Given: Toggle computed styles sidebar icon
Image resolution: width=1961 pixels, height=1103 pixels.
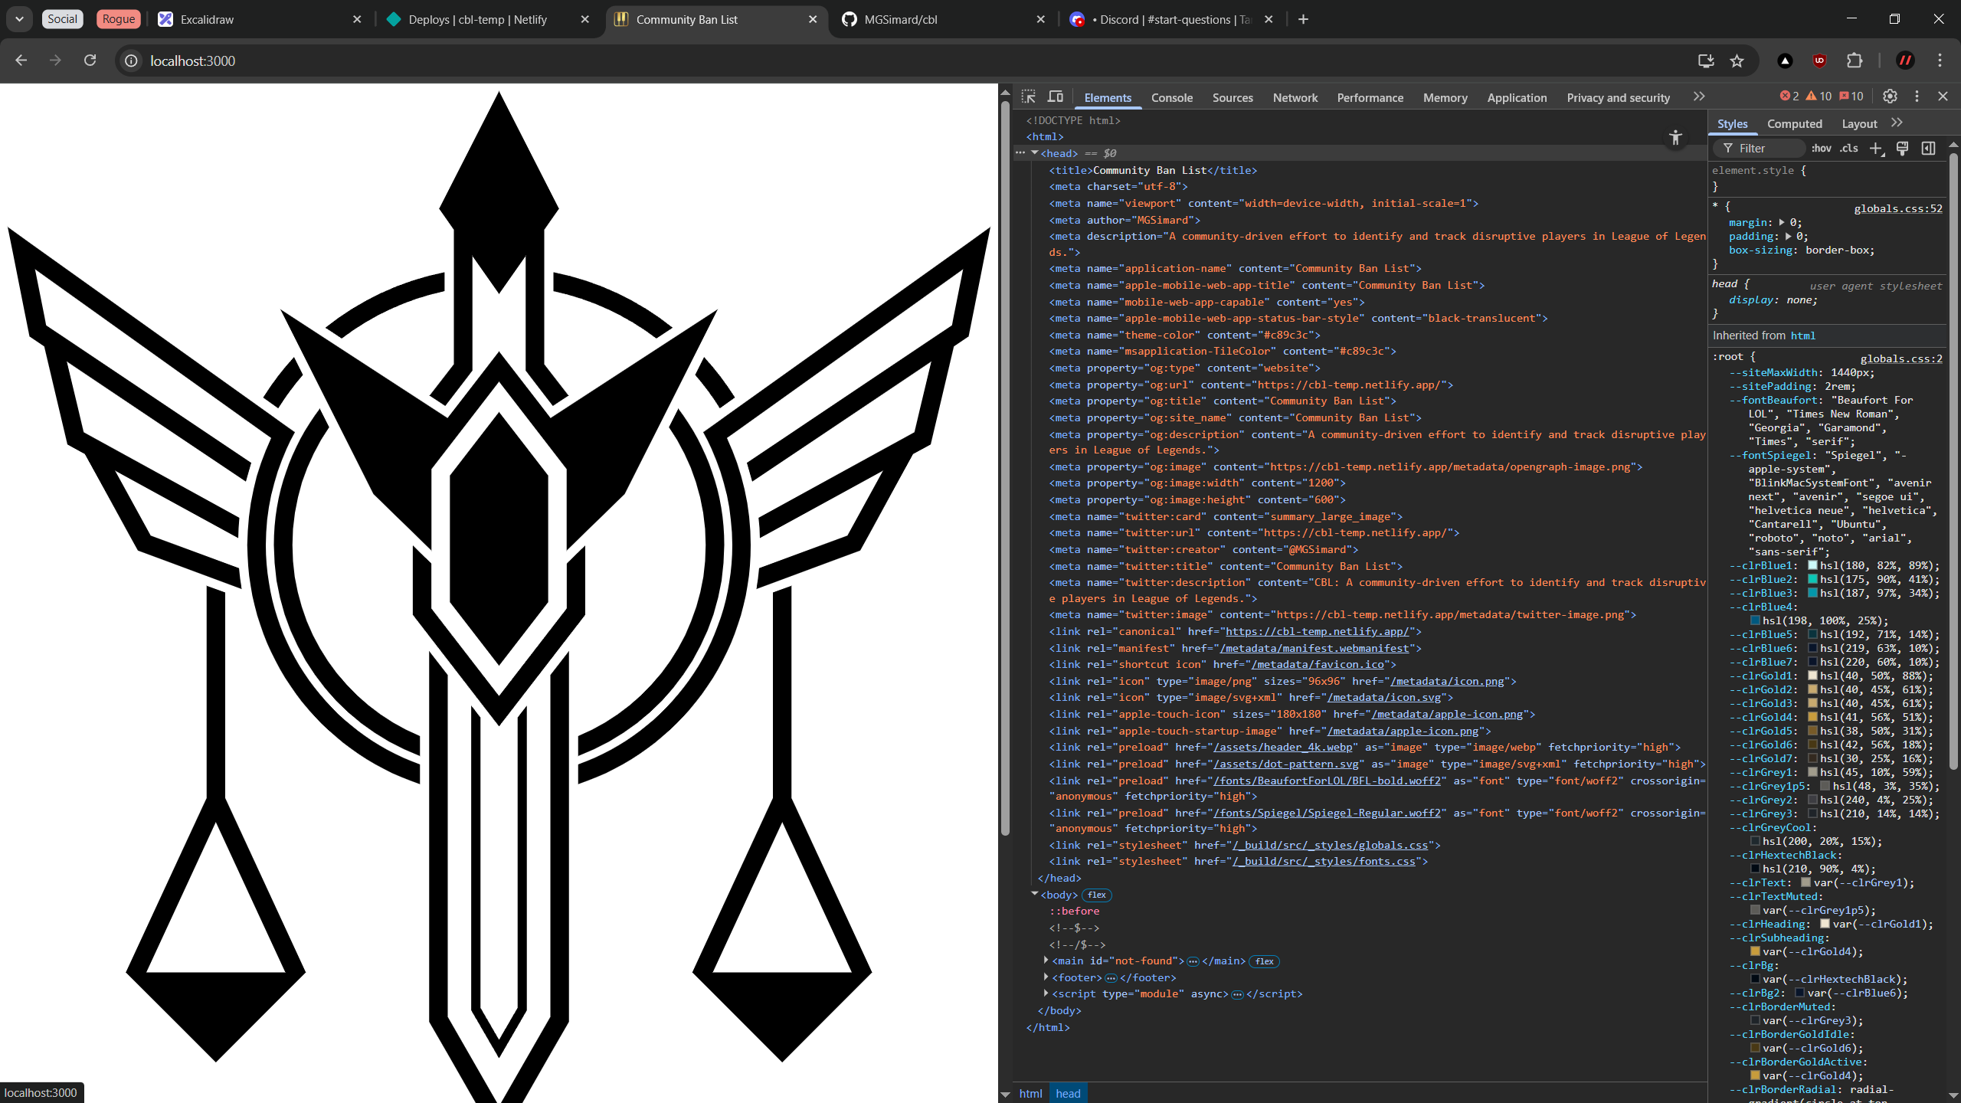Looking at the screenshot, I should point(1928,149).
